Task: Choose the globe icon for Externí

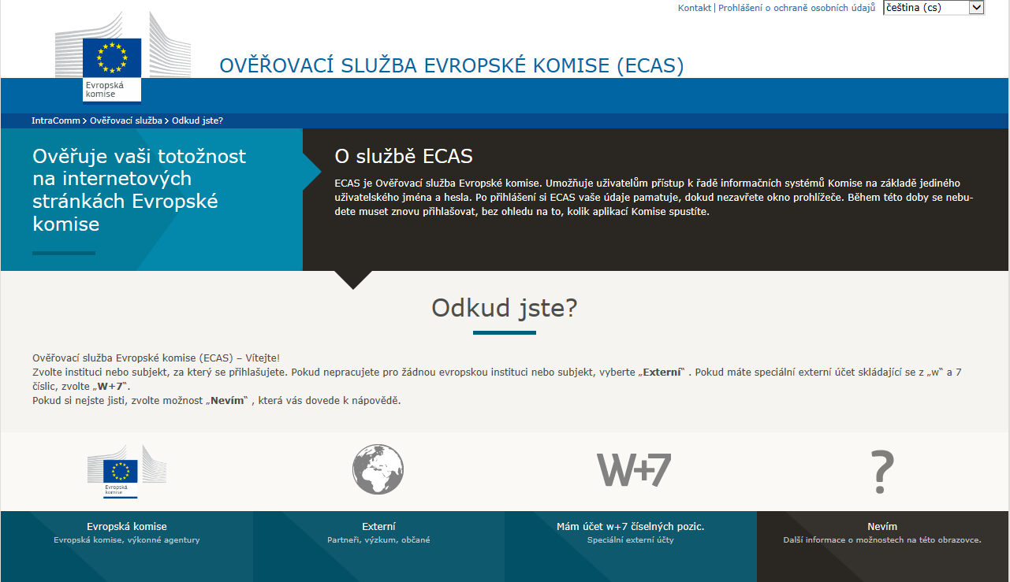Action: coord(378,469)
